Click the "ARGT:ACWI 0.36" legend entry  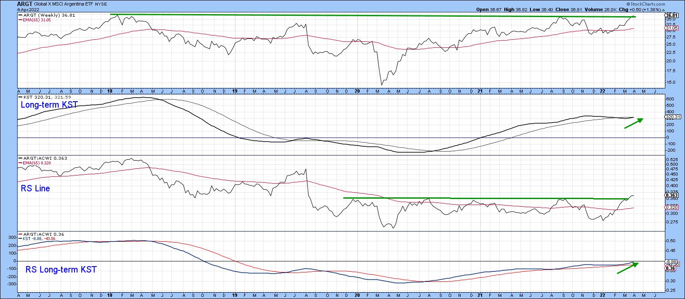click(41, 235)
